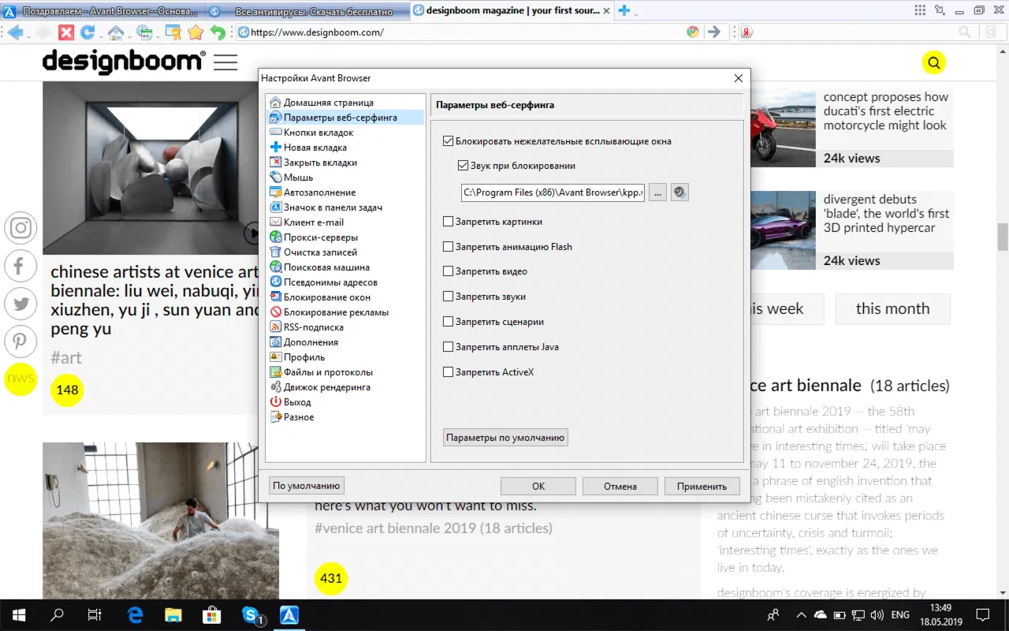Open the Instagram share icon
Screen dimensions: 1009x631
click(x=20, y=228)
